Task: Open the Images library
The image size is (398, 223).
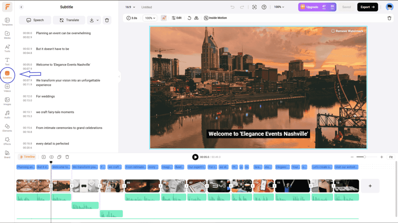Action: (7, 101)
